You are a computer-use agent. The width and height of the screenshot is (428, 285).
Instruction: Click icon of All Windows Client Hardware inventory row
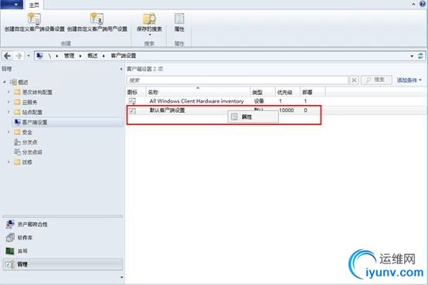(x=132, y=101)
